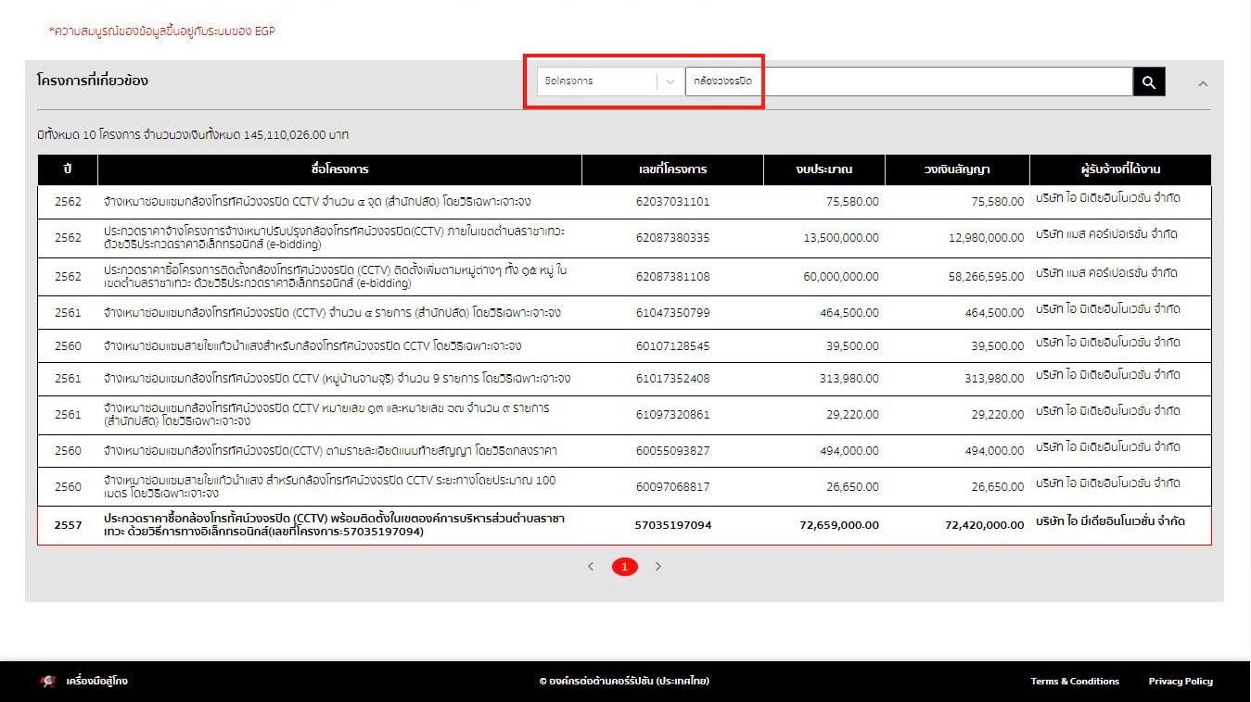Viewport: 1251px width, 702px height.
Task: Open the Privacy Policy link
Action: point(1180,681)
